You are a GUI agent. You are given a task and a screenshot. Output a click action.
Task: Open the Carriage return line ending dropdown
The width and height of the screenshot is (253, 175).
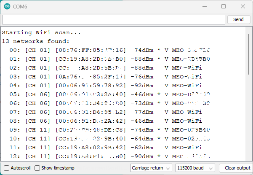pyautogui.click(x=151, y=168)
